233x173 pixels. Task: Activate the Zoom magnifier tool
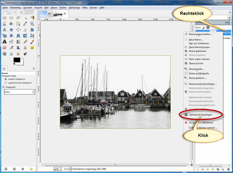[x=32, y=24]
